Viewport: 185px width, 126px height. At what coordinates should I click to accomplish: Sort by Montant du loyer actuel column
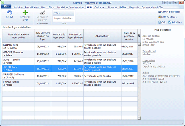[59, 36]
